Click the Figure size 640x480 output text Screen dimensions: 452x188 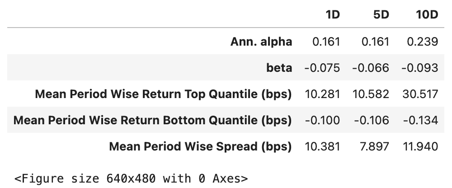tap(131, 179)
